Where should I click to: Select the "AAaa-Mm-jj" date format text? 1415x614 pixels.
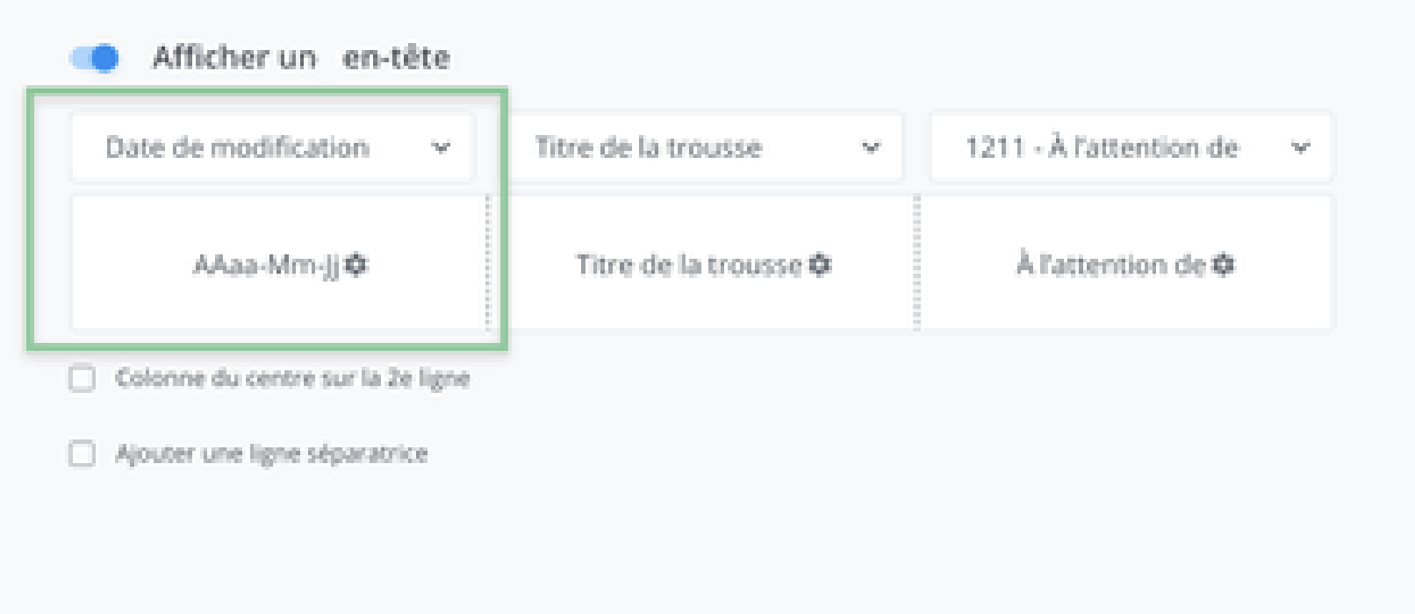tap(266, 264)
